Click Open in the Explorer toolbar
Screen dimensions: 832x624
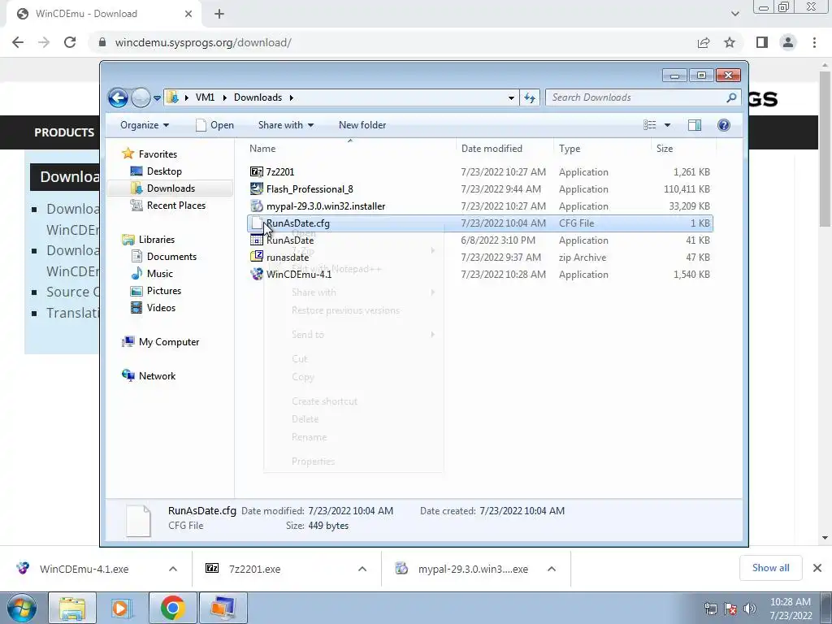(x=214, y=125)
